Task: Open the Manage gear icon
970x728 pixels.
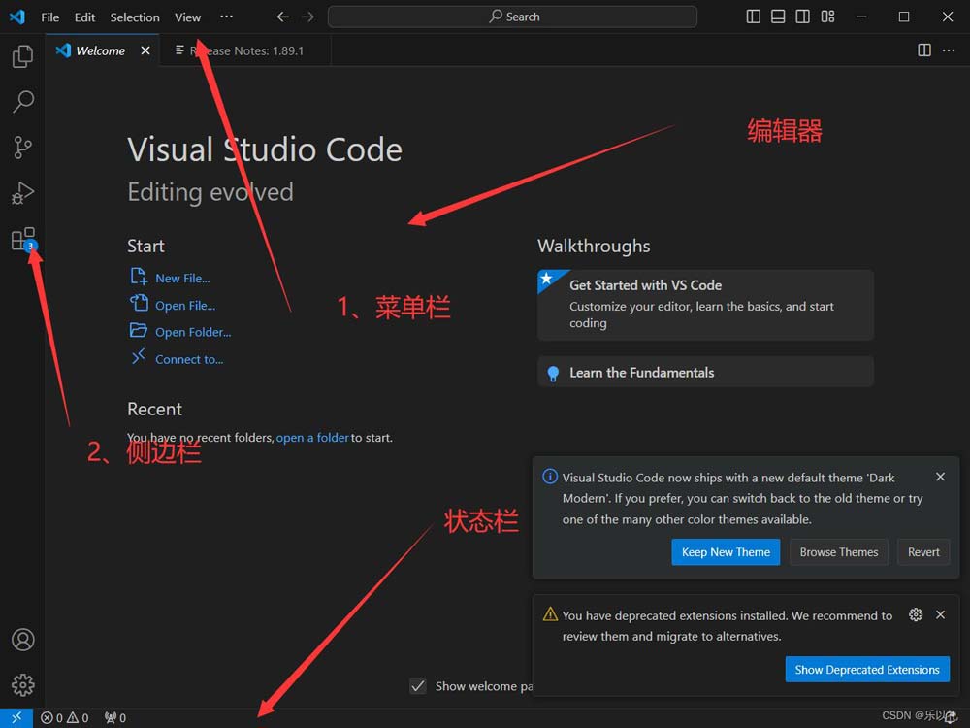Action: click(x=21, y=684)
